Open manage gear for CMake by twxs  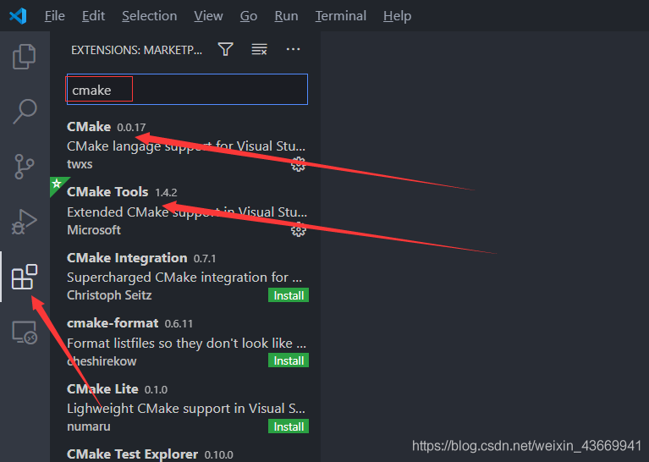(298, 164)
